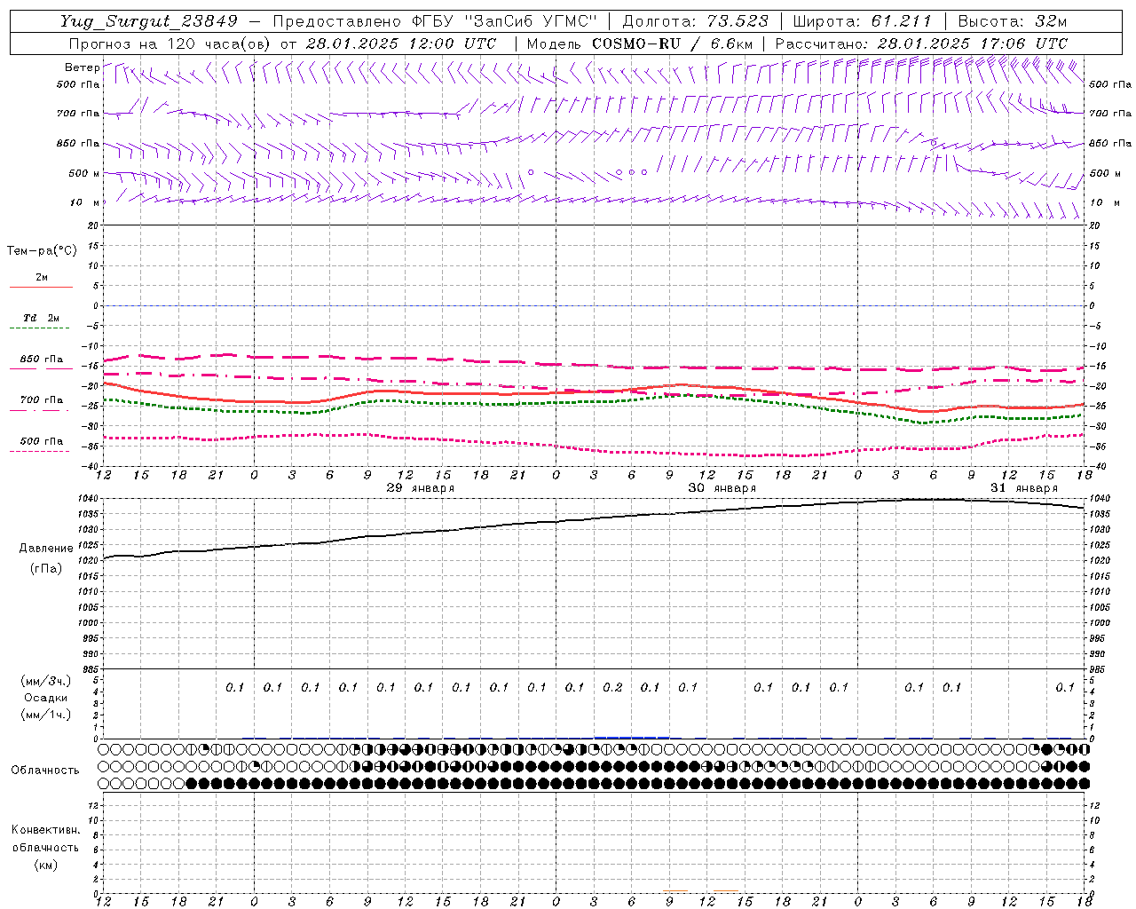Click the 1040 label on right pressure axis

(x=1099, y=499)
